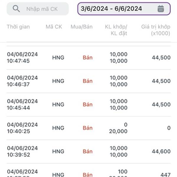Click the Mua/Bán column header
Screen dimensions: 177x177
click(81, 27)
